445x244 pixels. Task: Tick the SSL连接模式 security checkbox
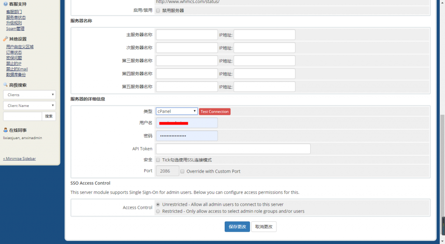158,160
